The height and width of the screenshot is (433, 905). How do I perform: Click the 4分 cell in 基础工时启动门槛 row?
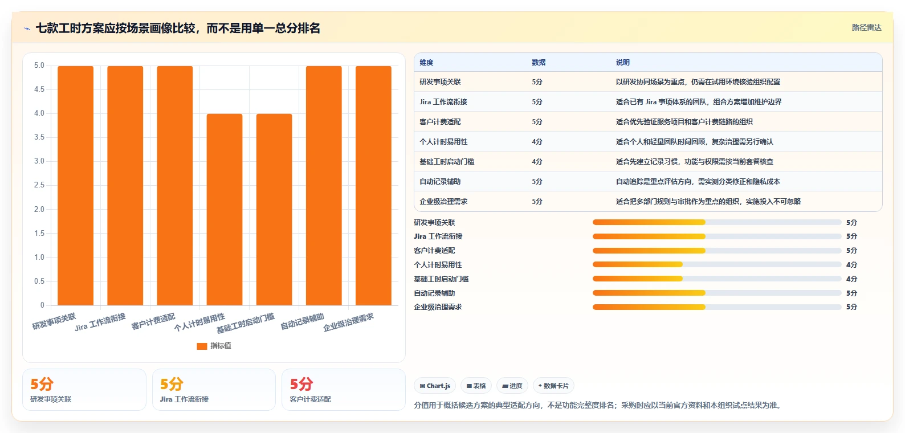[537, 162]
